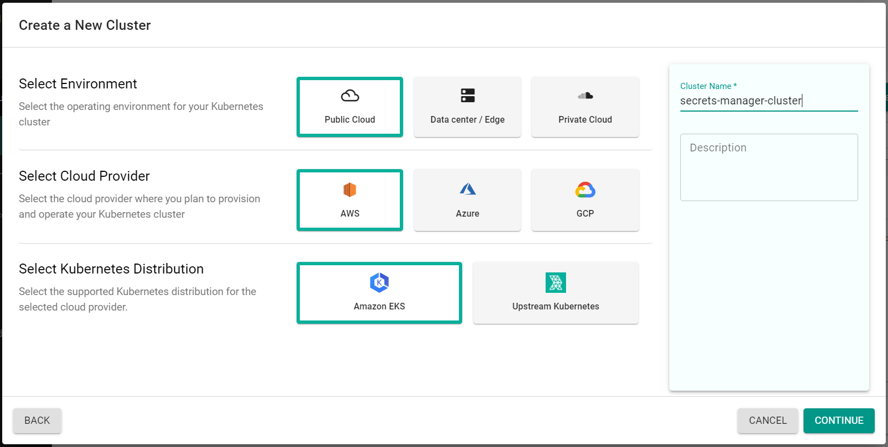Click the 'Cluster Name *' field label
Viewport: 888px width, 447px height.
click(709, 86)
